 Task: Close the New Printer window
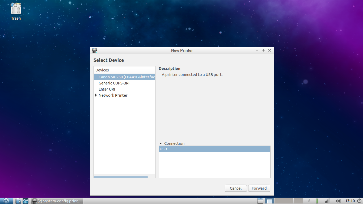[x=269, y=50]
